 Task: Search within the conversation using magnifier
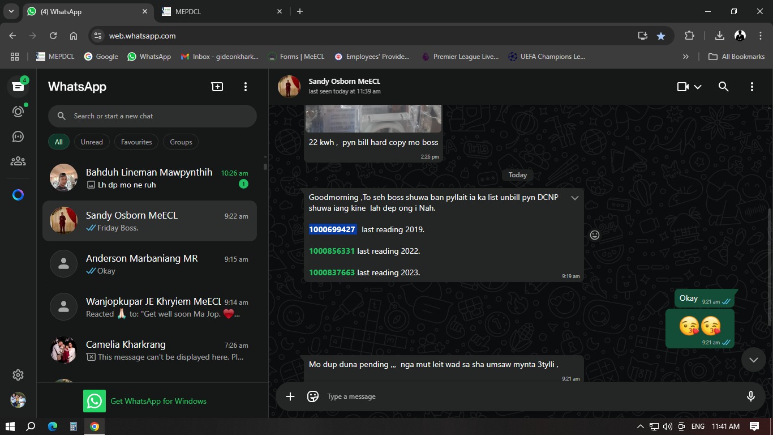click(723, 87)
